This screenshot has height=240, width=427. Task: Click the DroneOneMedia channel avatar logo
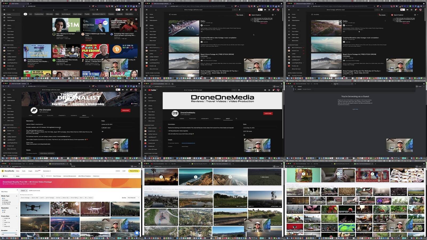click(x=175, y=113)
